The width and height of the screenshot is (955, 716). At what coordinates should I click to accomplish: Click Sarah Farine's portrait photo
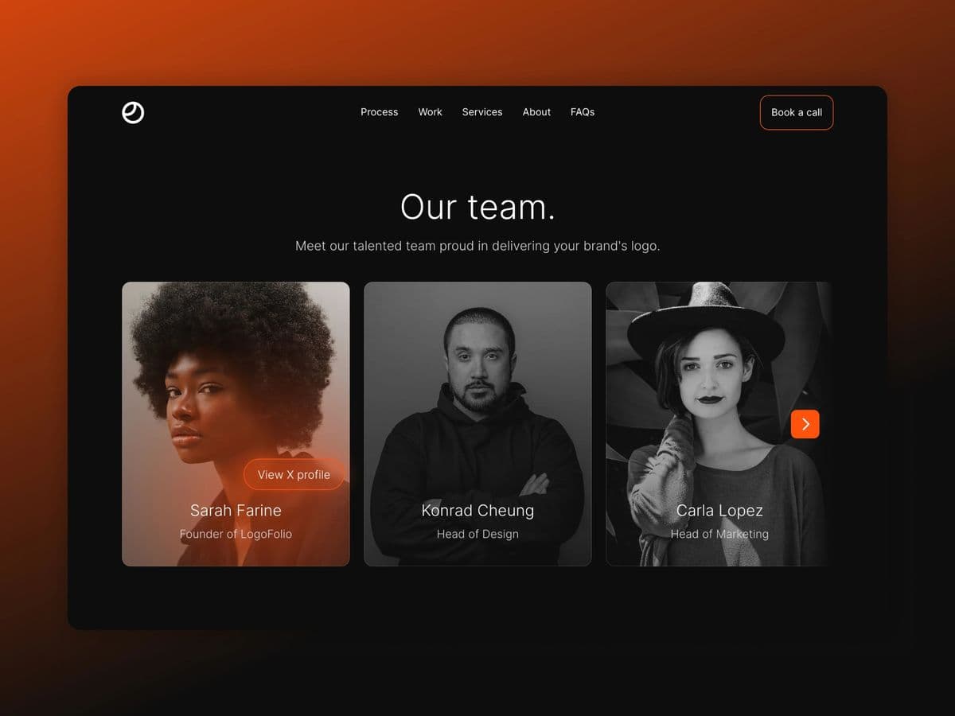point(231,374)
